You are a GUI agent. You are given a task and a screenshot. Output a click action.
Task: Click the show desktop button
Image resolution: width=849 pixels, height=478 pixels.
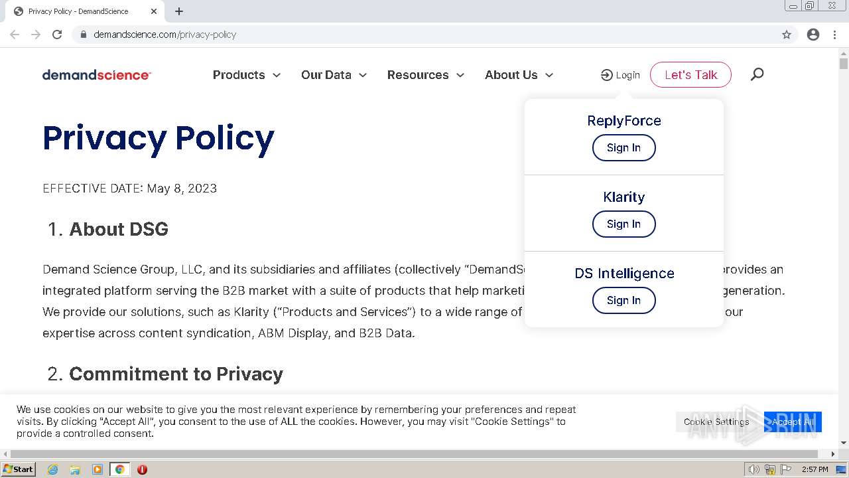tap(841, 469)
